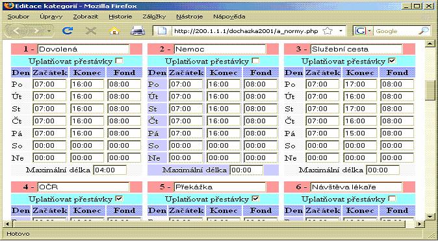
Task: Open the Nástroje menu
Action: pos(190,17)
